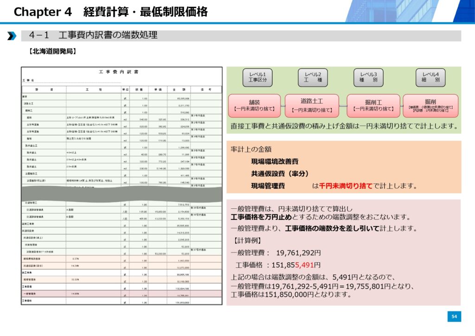The width and height of the screenshot is (475, 336).
Task: Click the Chapter 4 経費計算 title
Action: tap(110, 12)
